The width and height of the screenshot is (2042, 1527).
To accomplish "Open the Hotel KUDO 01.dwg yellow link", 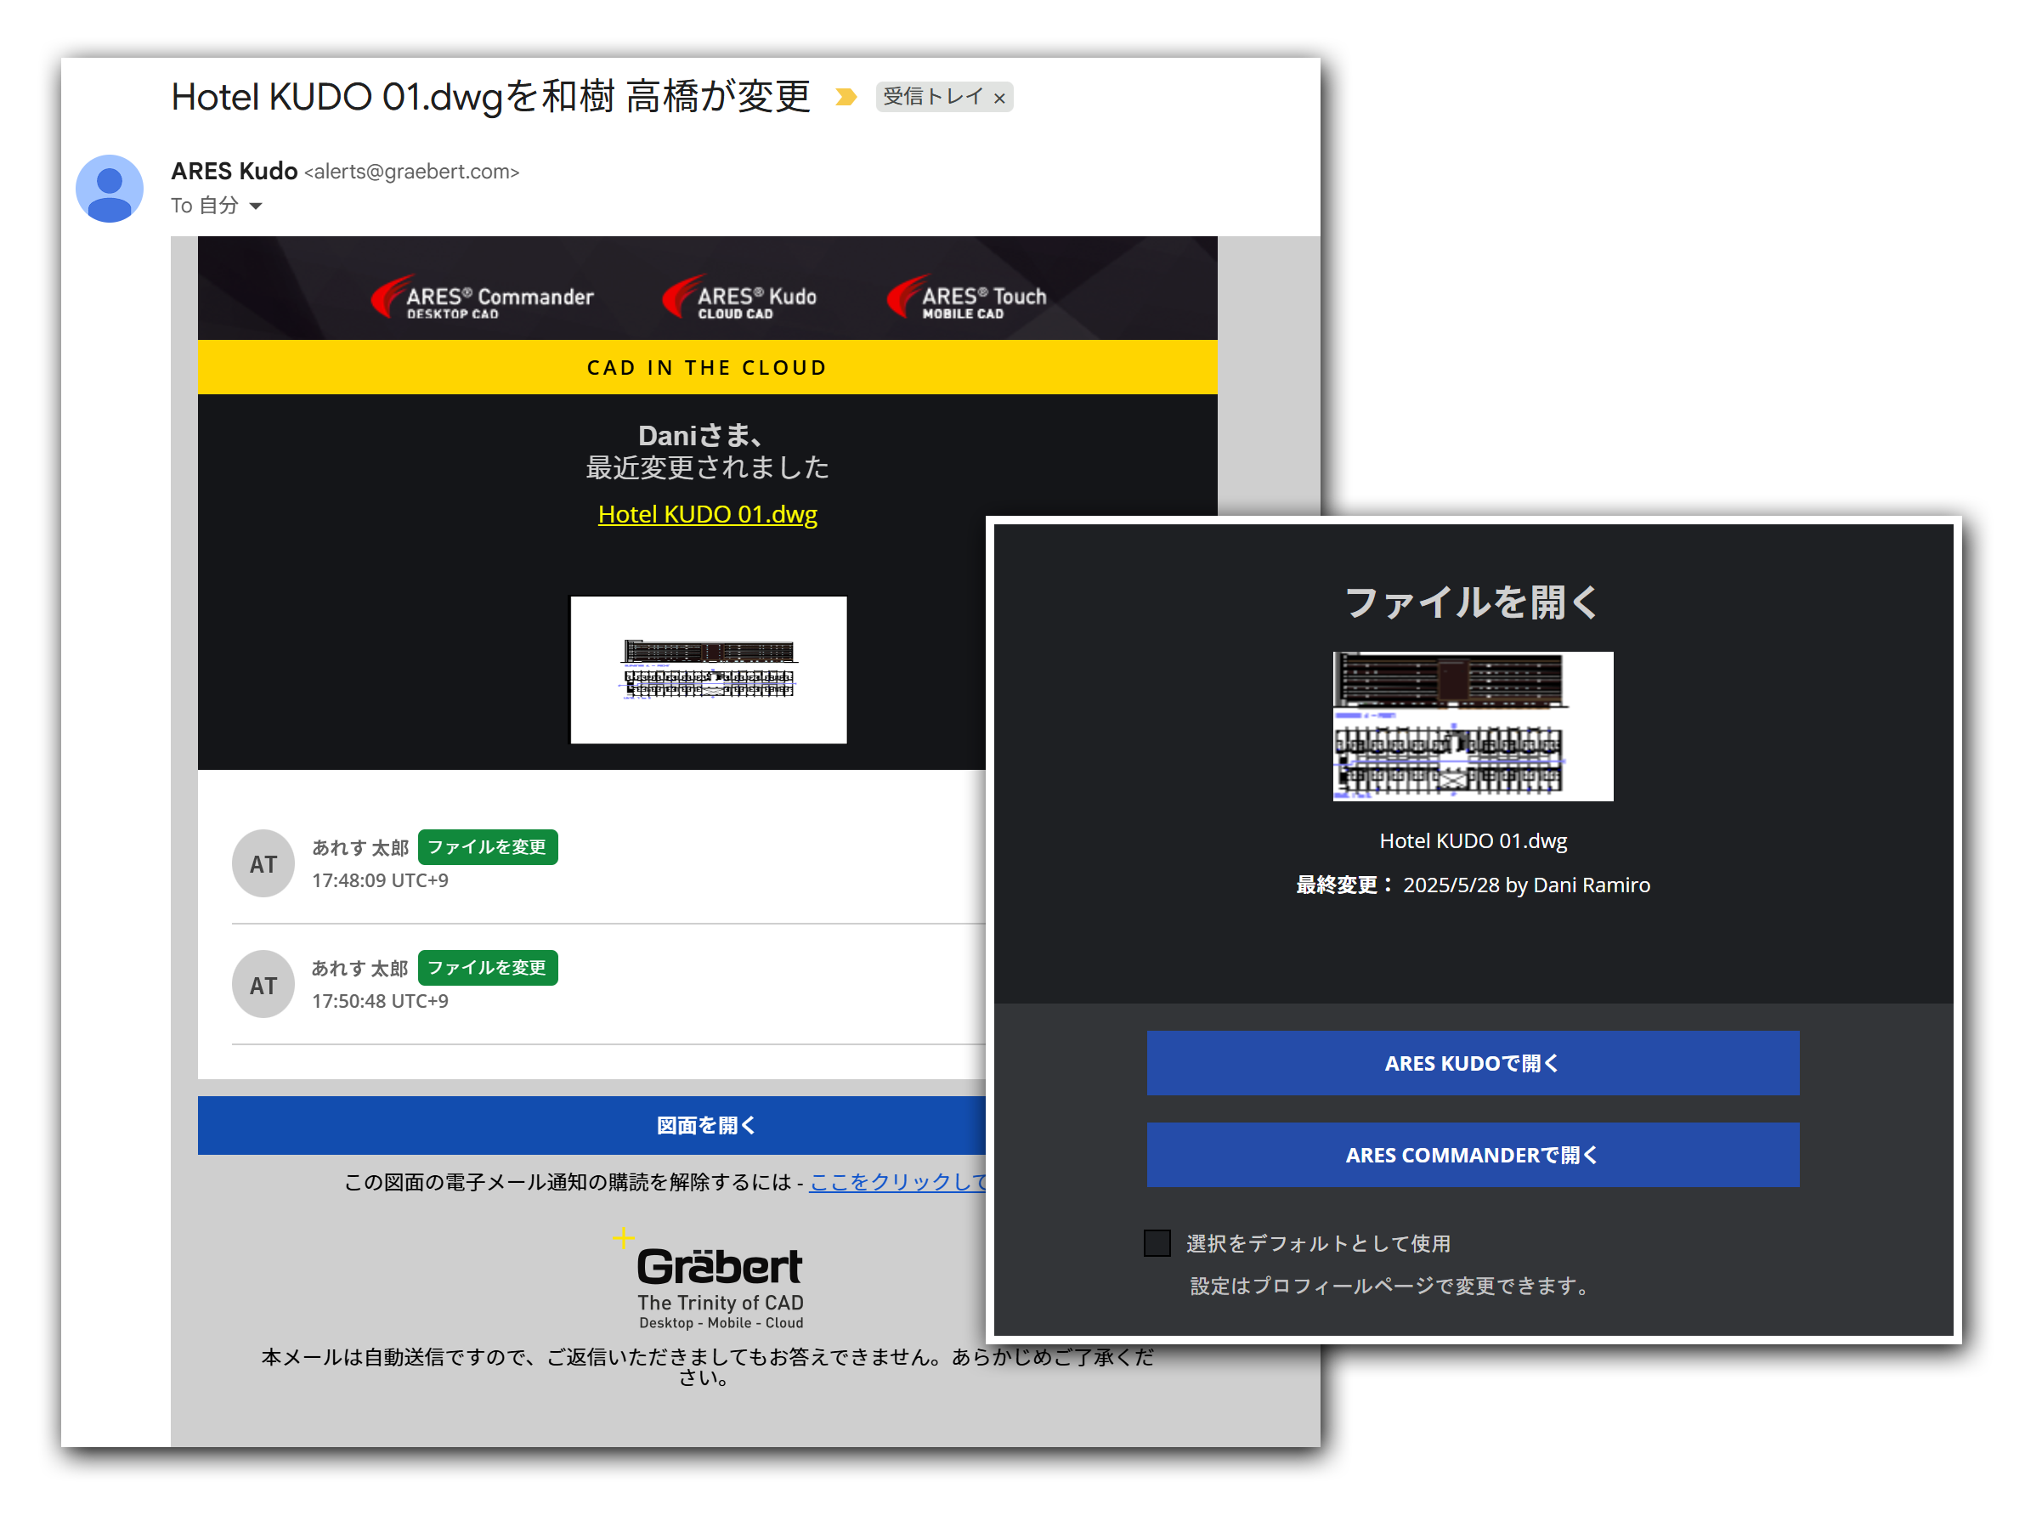I will 707,514.
